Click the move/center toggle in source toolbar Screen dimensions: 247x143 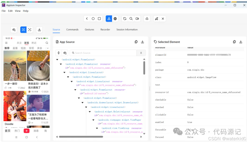(x=59, y=53)
